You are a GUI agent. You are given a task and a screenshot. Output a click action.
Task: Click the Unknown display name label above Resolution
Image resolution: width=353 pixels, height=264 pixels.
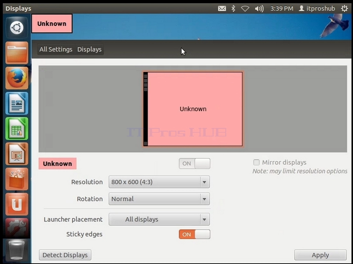point(57,164)
